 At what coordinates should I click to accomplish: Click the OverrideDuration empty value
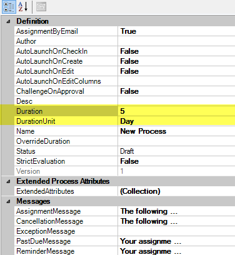176,141
